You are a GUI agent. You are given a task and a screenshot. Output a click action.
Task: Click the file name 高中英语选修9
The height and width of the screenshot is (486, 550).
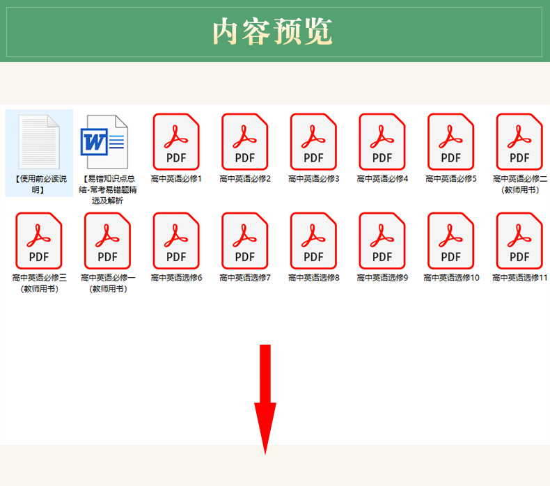click(x=383, y=278)
